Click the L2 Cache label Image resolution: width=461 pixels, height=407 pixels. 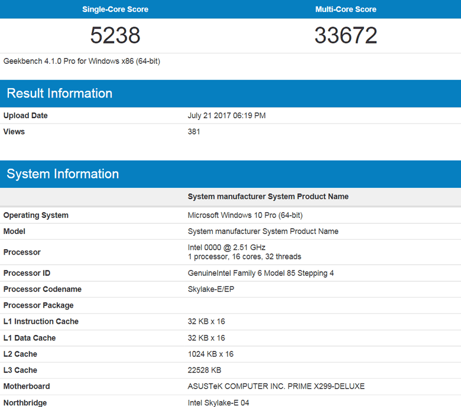pyautogui.click(x=20, y=354)
